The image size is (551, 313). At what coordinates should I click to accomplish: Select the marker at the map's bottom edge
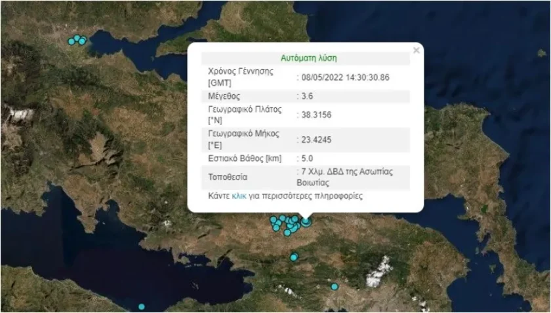pyautogui.click(x=141, y=306)
